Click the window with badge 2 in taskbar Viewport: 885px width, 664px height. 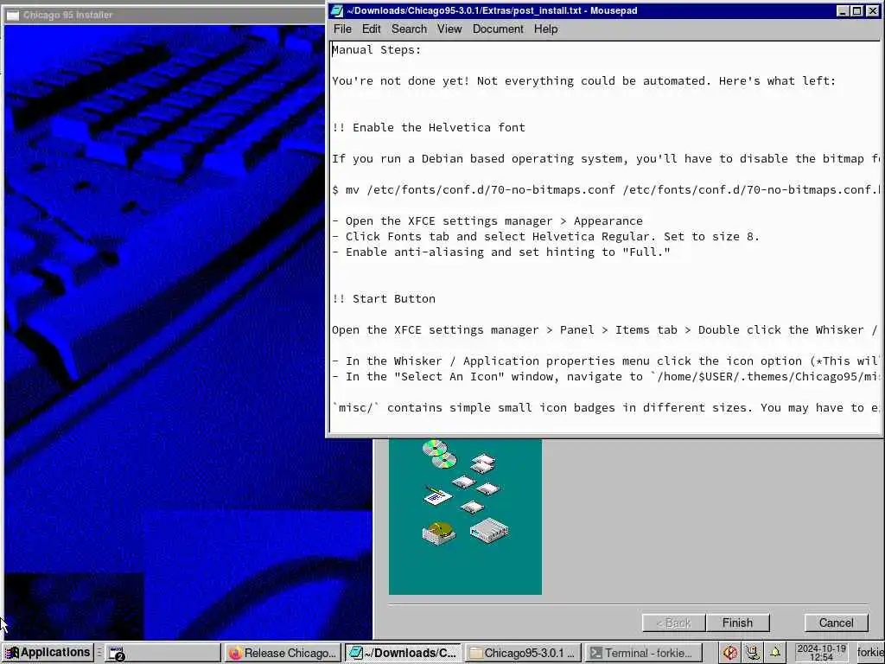click(x=162, y=653)
